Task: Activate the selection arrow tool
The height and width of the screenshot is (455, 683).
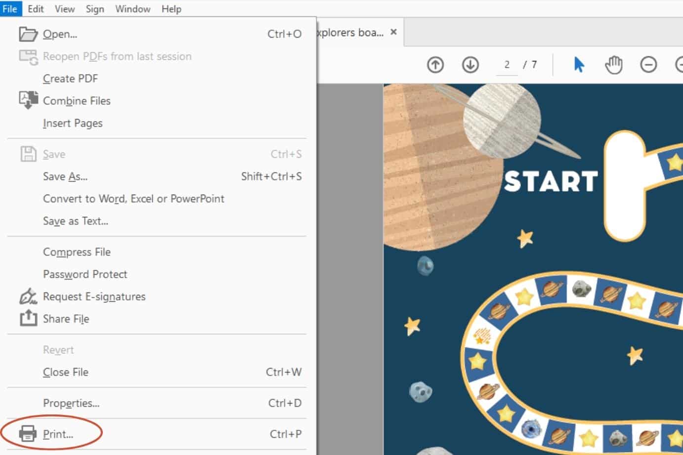Action: point(579,64)
